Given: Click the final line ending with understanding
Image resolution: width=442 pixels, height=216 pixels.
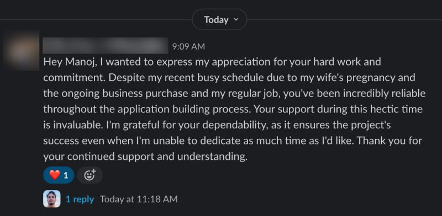Looking at the screenshot, I should (145, 156).
